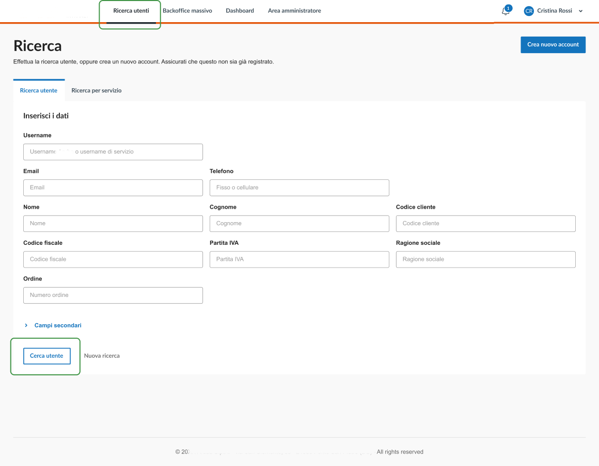Click the Cerca utente button

pyautogui.click(x=46, y=356)
